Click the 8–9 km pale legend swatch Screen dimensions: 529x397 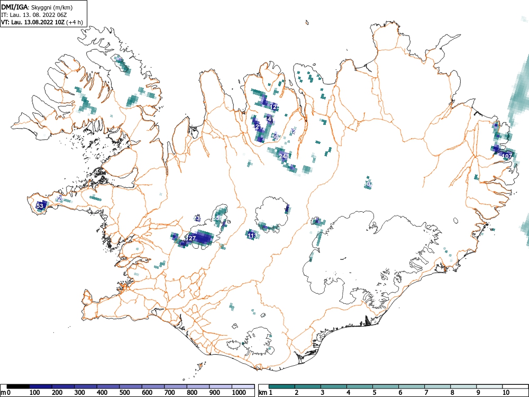(x=463, y=386)
